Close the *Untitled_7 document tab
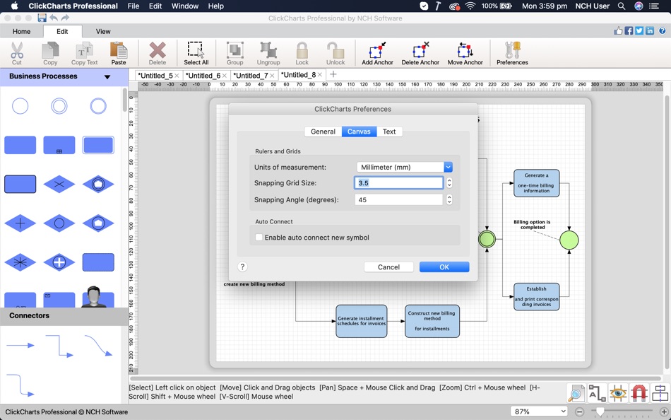This screenshot has height=420, width=671. click(272, 76)
